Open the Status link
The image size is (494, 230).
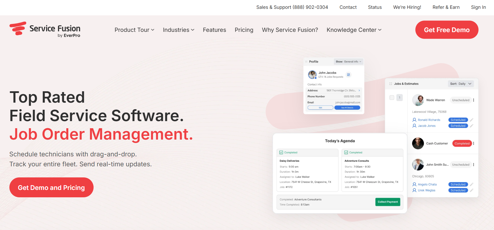click(x=375, y=7)
